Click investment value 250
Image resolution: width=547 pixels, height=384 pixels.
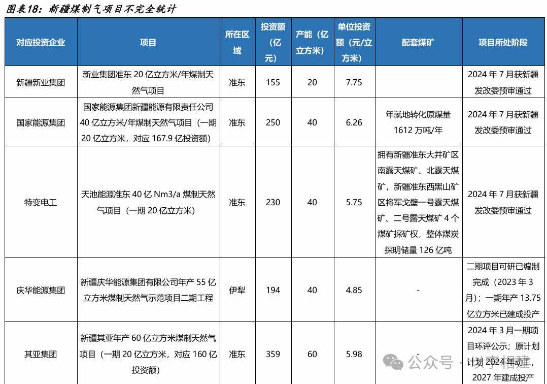[273, 122]
